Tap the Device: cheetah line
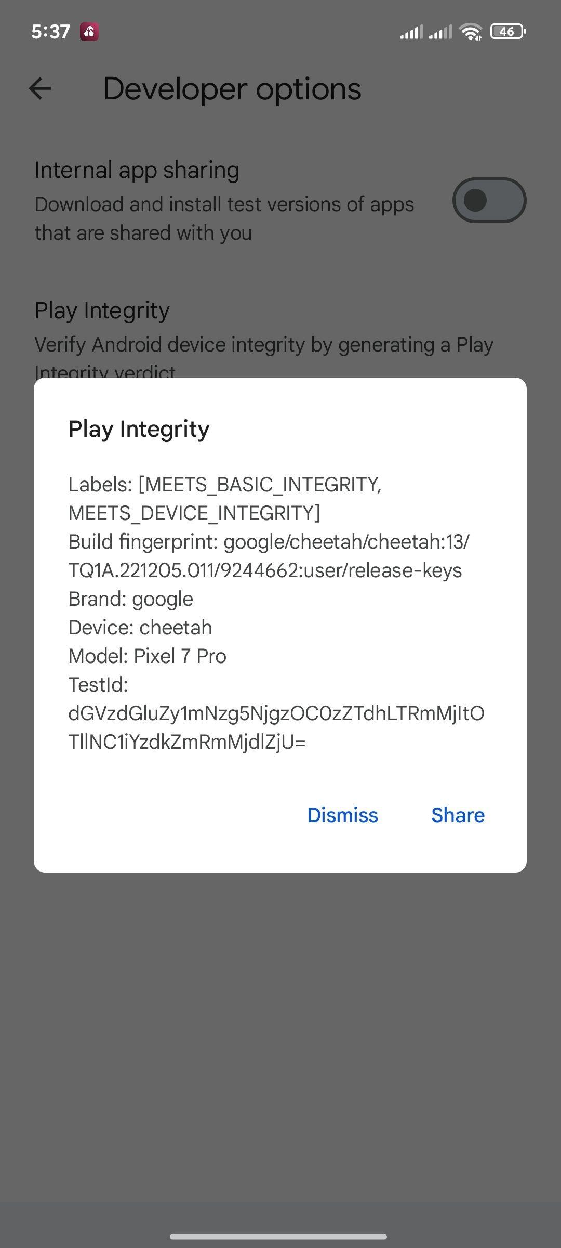The width and height of the screenshot is (561, 1248). [x=140, y=628]
